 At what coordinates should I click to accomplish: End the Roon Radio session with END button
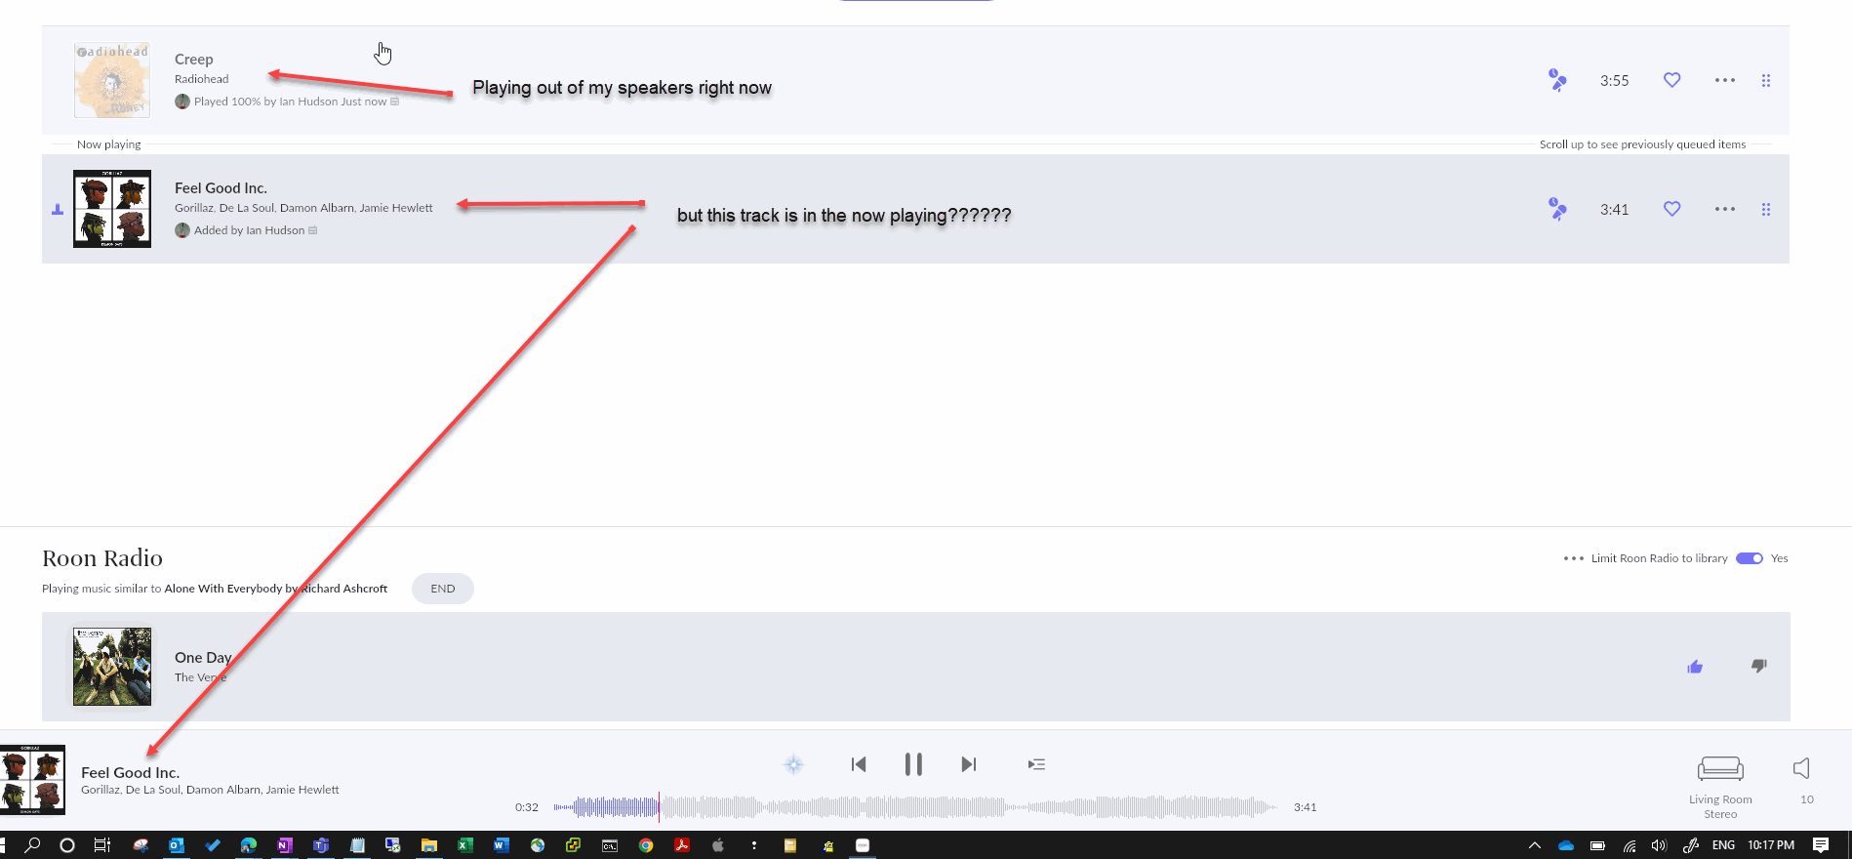pos(443,589)
